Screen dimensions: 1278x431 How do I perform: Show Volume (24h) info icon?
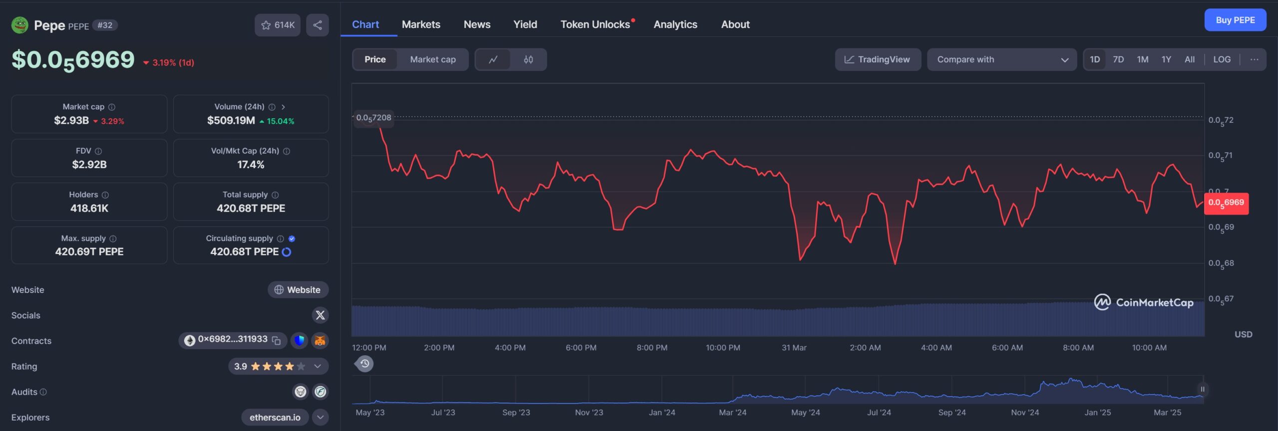[272, 107]
